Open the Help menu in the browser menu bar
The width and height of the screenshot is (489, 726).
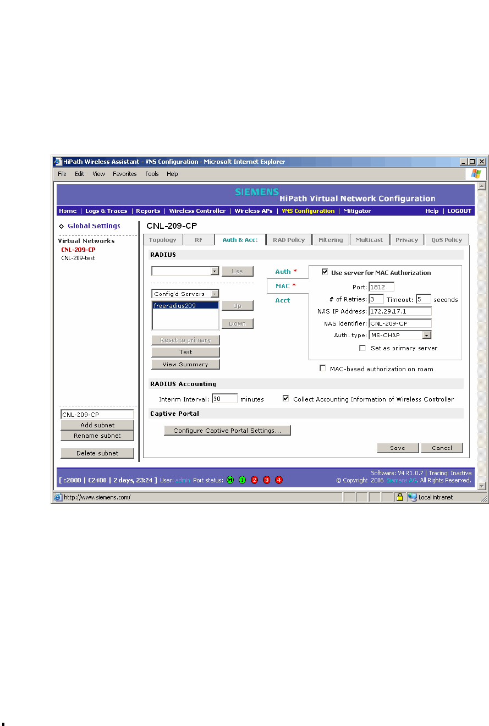click(172, 174)
